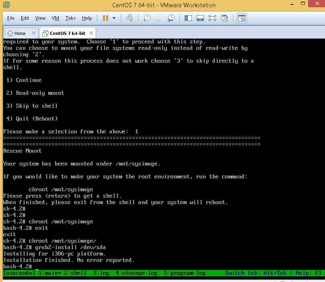Open the Help menu
325x282 pixels.
click(x=87, y=18)
